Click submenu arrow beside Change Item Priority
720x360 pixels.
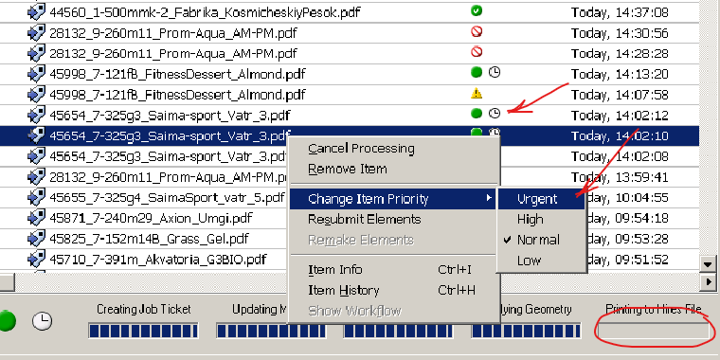[489, 198]
